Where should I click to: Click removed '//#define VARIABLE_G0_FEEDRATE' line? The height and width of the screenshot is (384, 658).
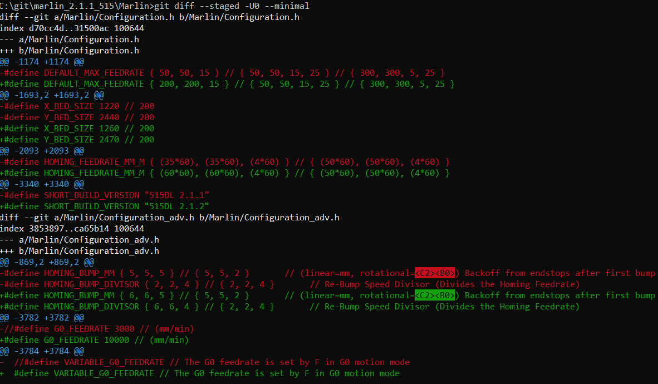[205, 362]
